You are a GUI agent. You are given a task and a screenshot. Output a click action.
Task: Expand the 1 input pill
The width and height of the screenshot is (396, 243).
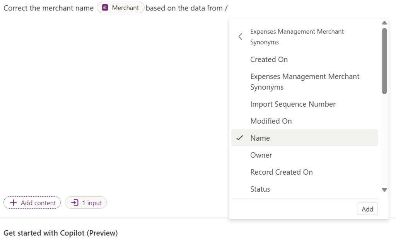click(x=86, y=203)
